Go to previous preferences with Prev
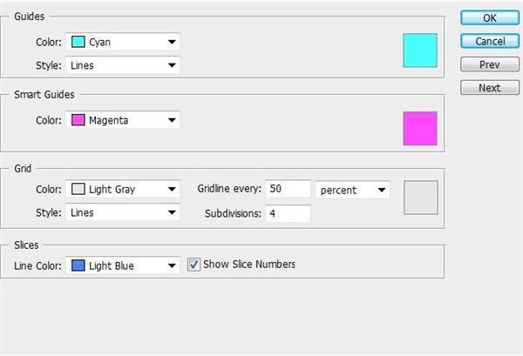 (x=490, y=64)
